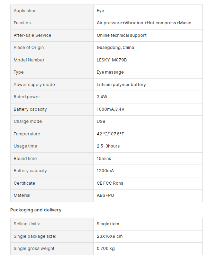Click the 23X16X9 cm package size
Screen dimensions: 209x260
coord(110,236)
